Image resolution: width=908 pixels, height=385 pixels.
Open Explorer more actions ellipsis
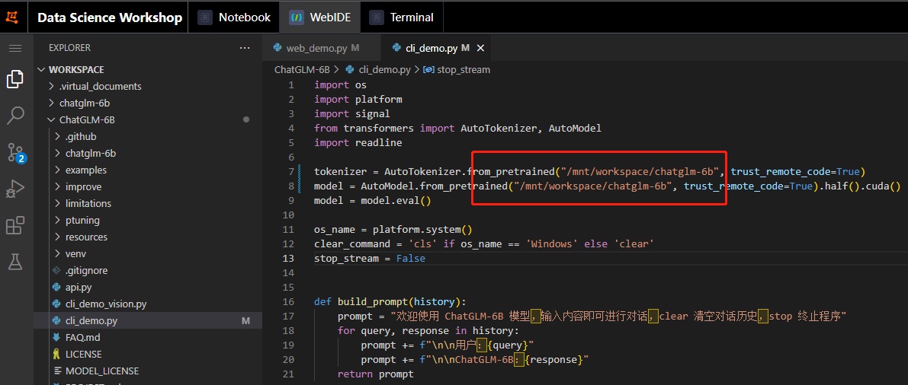(x=245, y=48)
